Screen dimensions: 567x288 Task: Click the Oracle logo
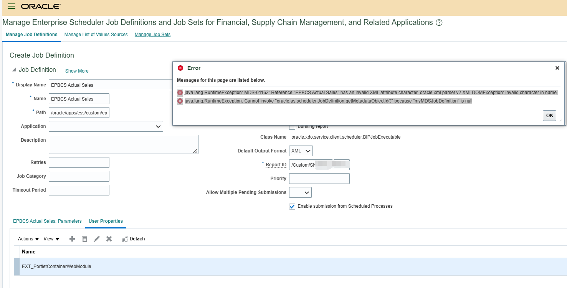pos(41,7)
